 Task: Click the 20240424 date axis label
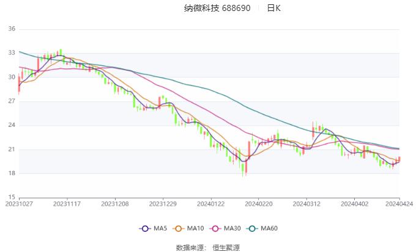(x=399, y=204)
